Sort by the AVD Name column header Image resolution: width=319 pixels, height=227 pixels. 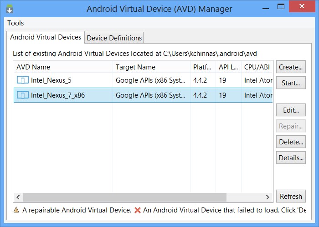coord(63,67)
